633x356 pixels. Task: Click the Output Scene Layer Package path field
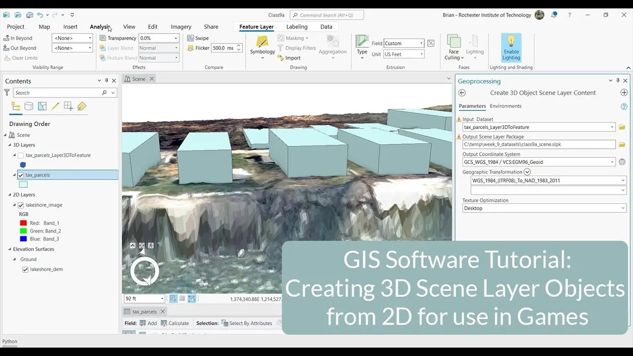coord(539,144)
